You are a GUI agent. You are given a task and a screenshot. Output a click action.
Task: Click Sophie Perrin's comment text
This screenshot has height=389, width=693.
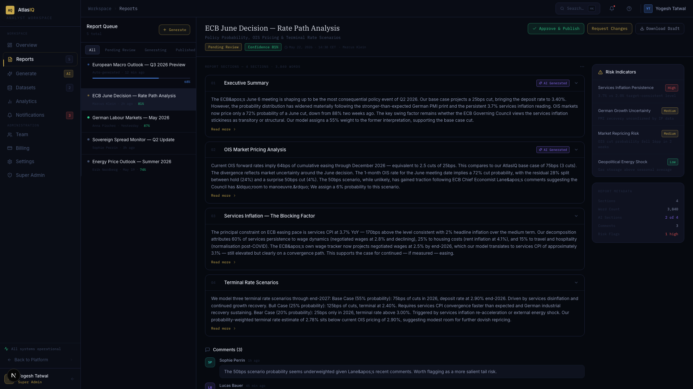point(360,372)
